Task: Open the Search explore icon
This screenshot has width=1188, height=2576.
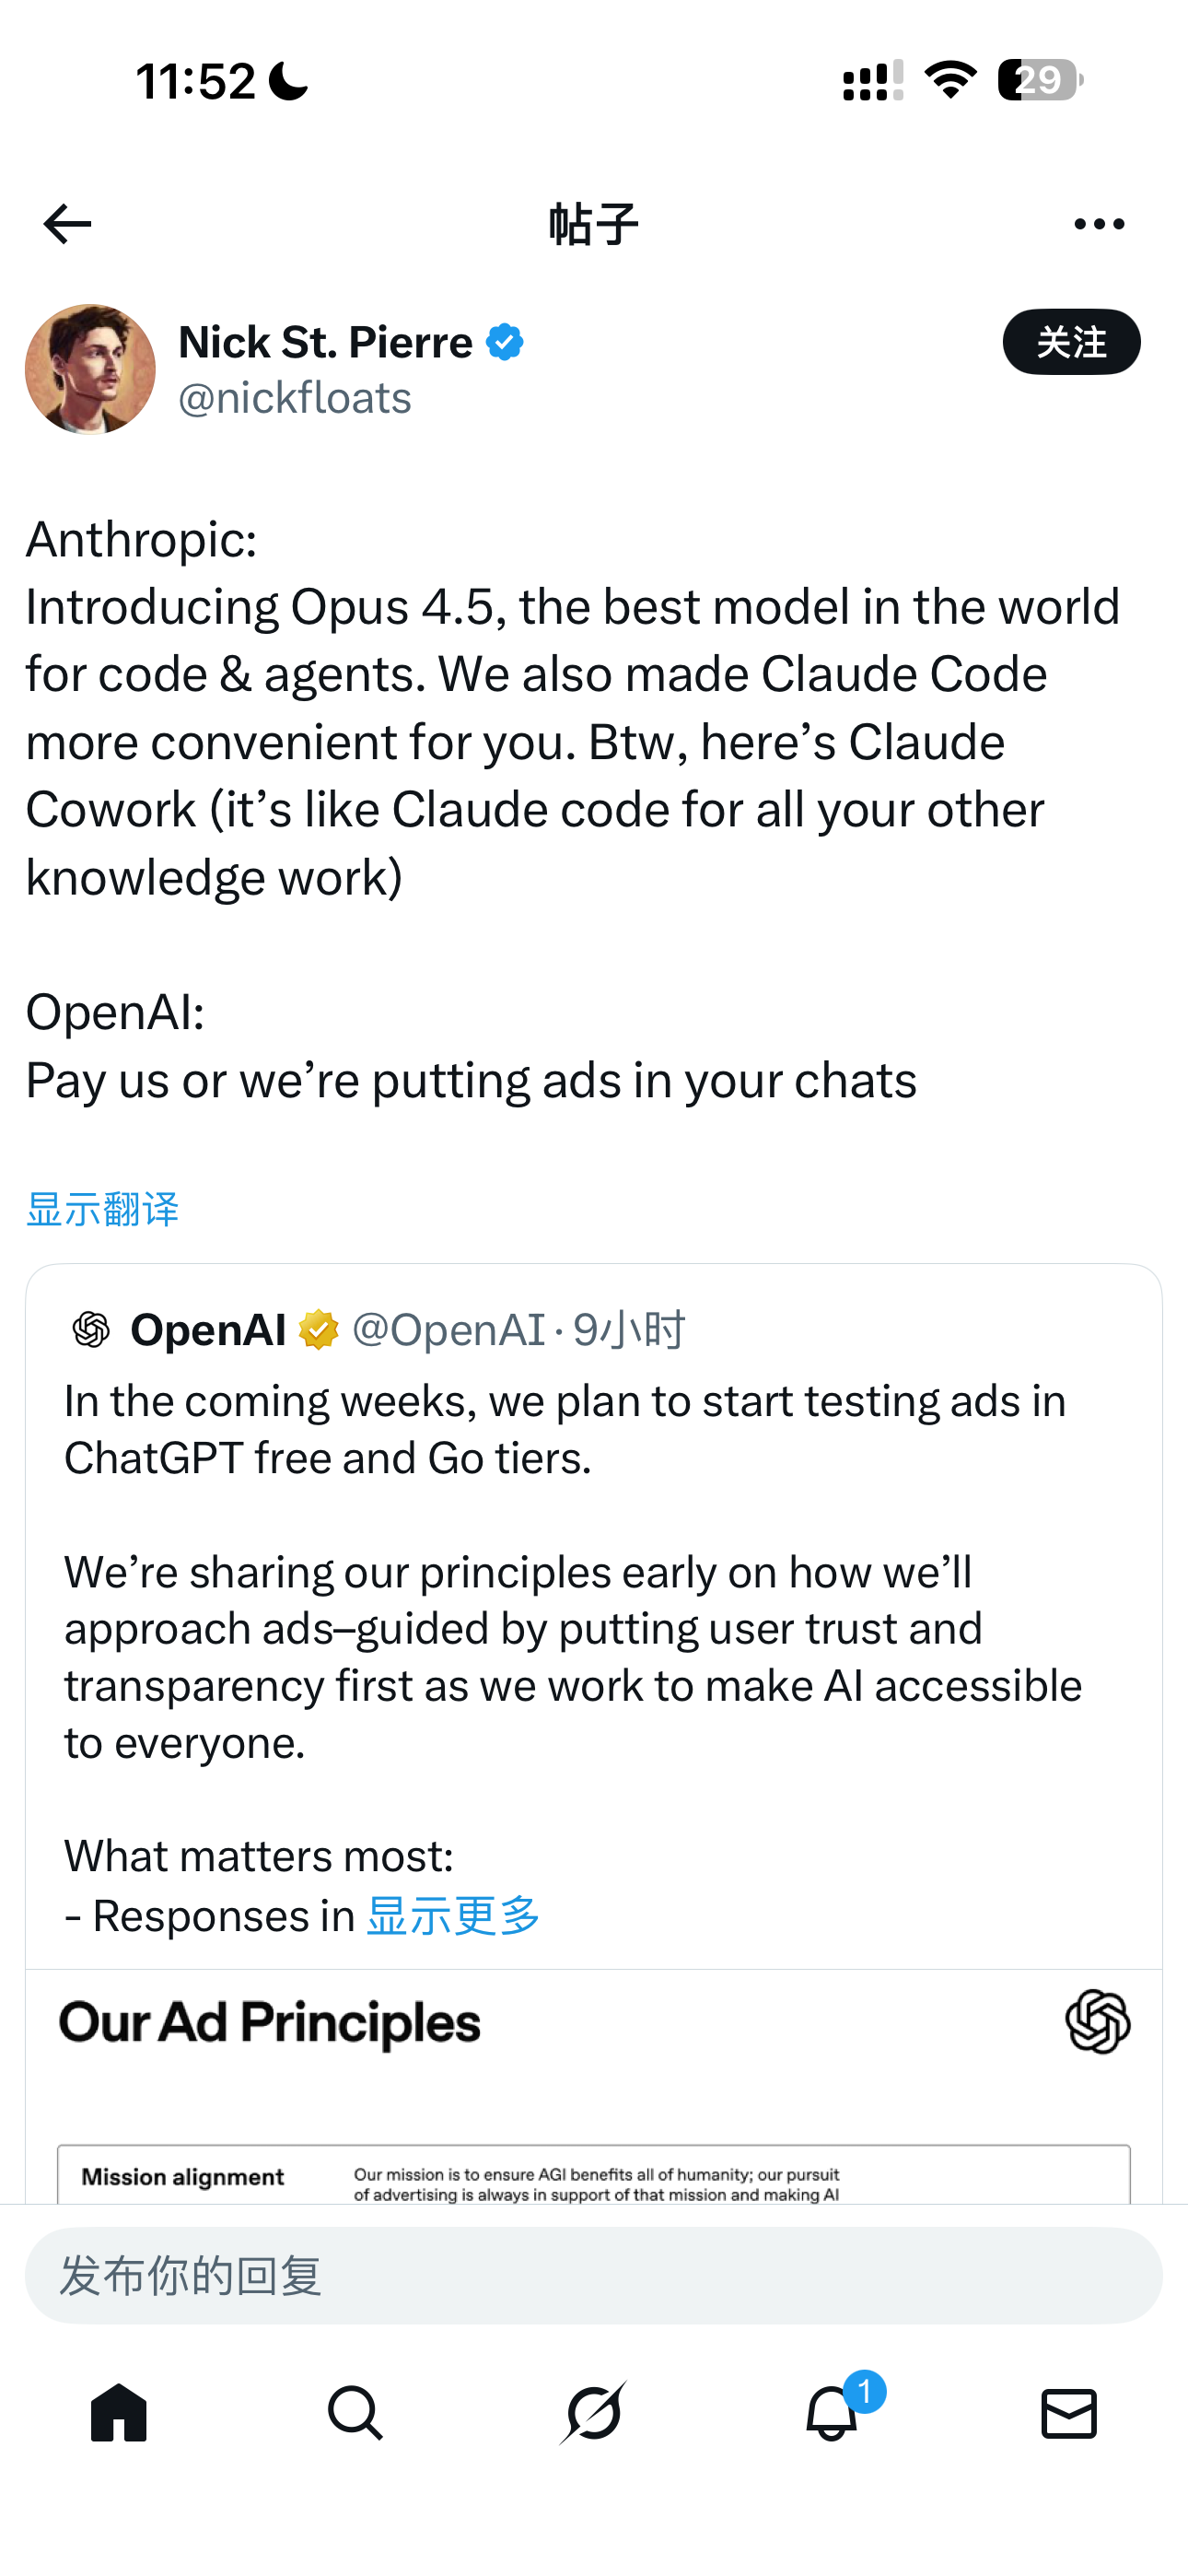Action: [x=356, y=2412]
